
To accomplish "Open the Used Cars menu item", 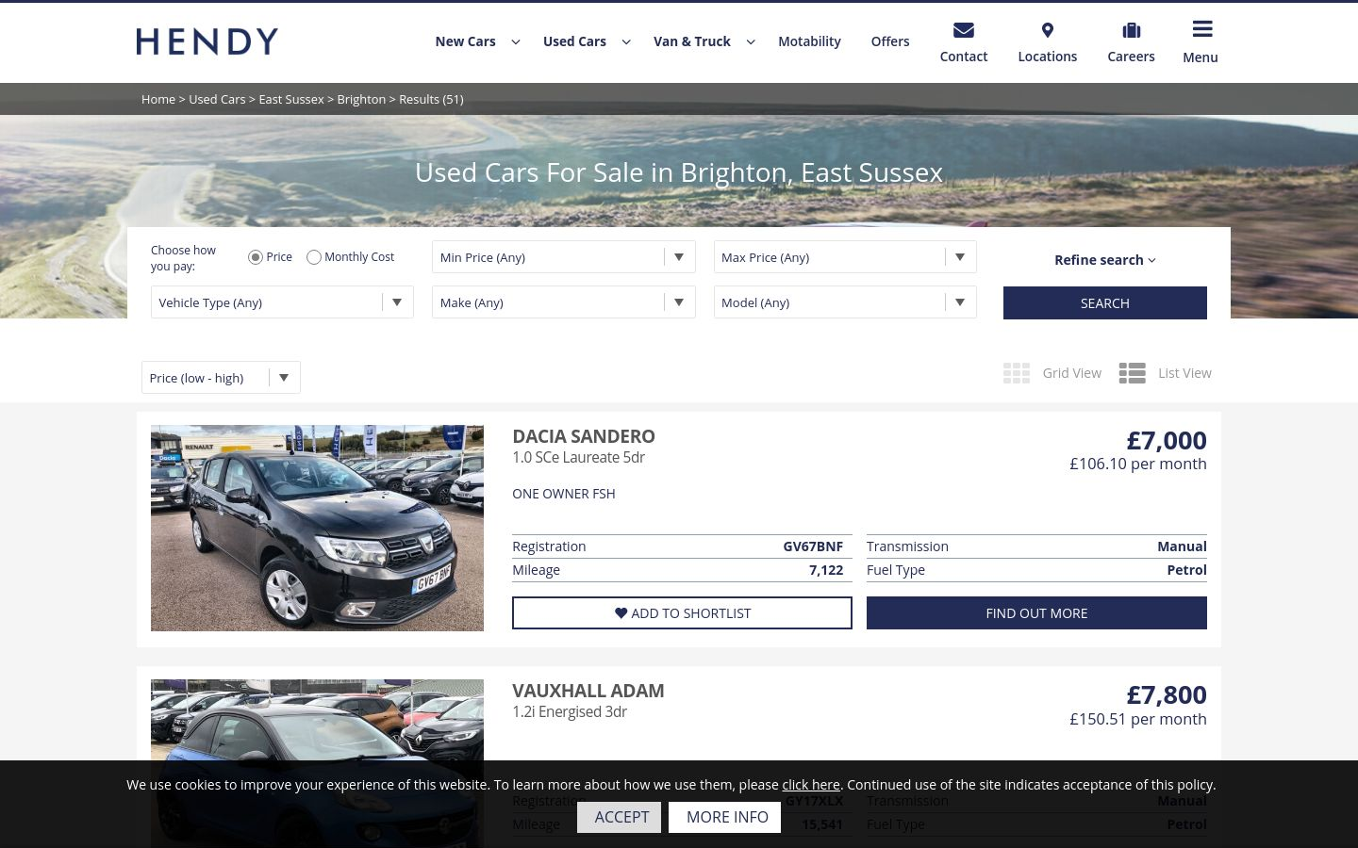I will 574,41.
